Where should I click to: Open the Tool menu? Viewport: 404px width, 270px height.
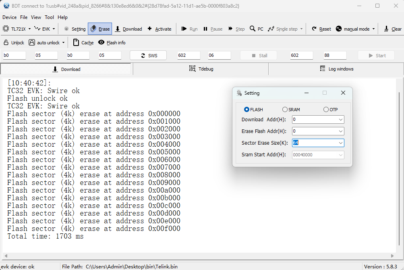click(49, 17)
